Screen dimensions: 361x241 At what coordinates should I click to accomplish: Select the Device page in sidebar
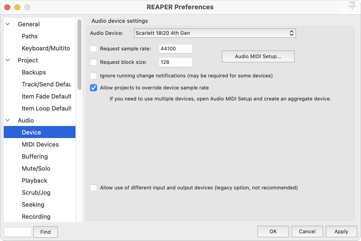click(x=40, y=132)
